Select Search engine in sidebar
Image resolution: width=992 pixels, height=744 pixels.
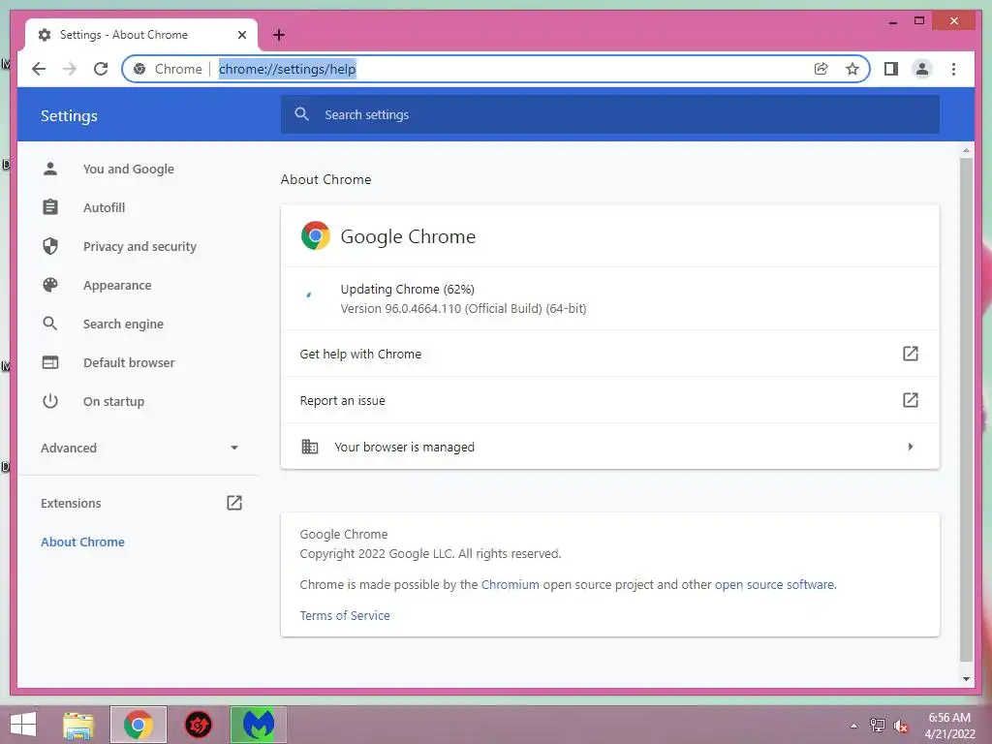pos(123,324)
